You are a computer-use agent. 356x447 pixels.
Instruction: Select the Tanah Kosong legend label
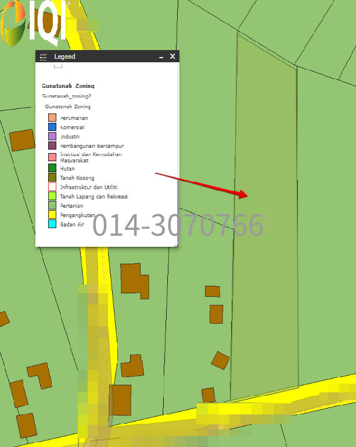point(77,178)
